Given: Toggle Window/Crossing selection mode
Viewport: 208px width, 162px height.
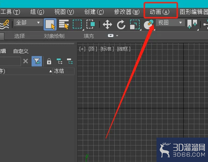Looking at the screenshot, I should click(91, 24).
